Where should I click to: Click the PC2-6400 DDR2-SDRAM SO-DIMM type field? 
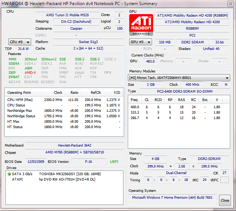185,91
